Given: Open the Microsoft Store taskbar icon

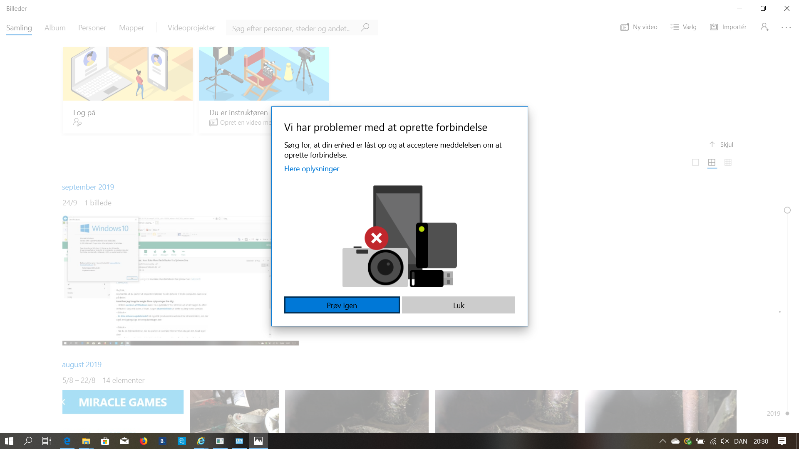Looking at the screenshot, I should (105, 441).
